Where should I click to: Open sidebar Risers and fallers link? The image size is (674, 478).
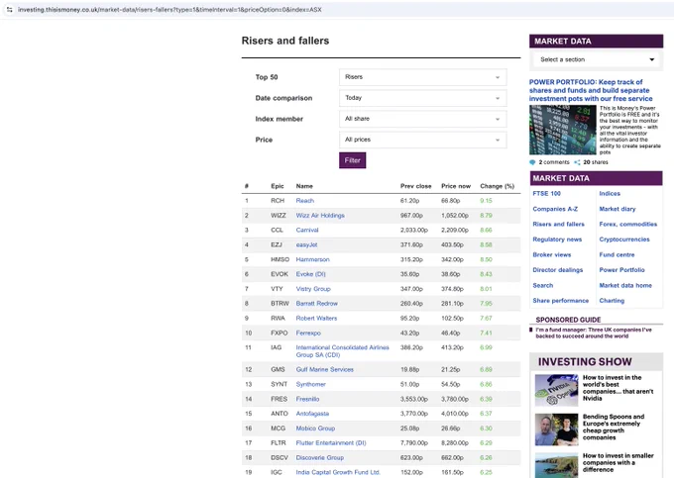point(558,224)
